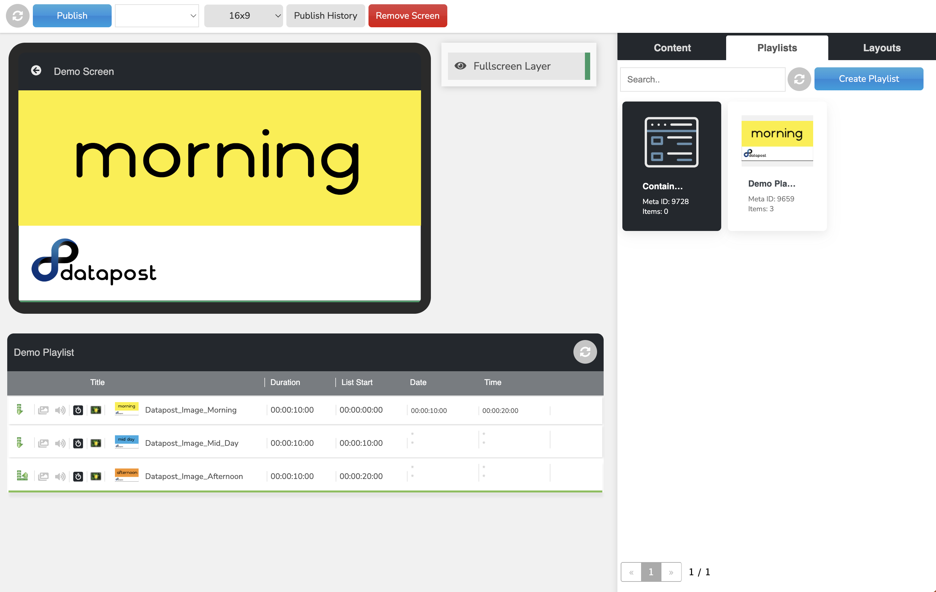
Task: Click the green media icon on Datapost_Image_Mid_Day row
Action: [x=96, y=443]
